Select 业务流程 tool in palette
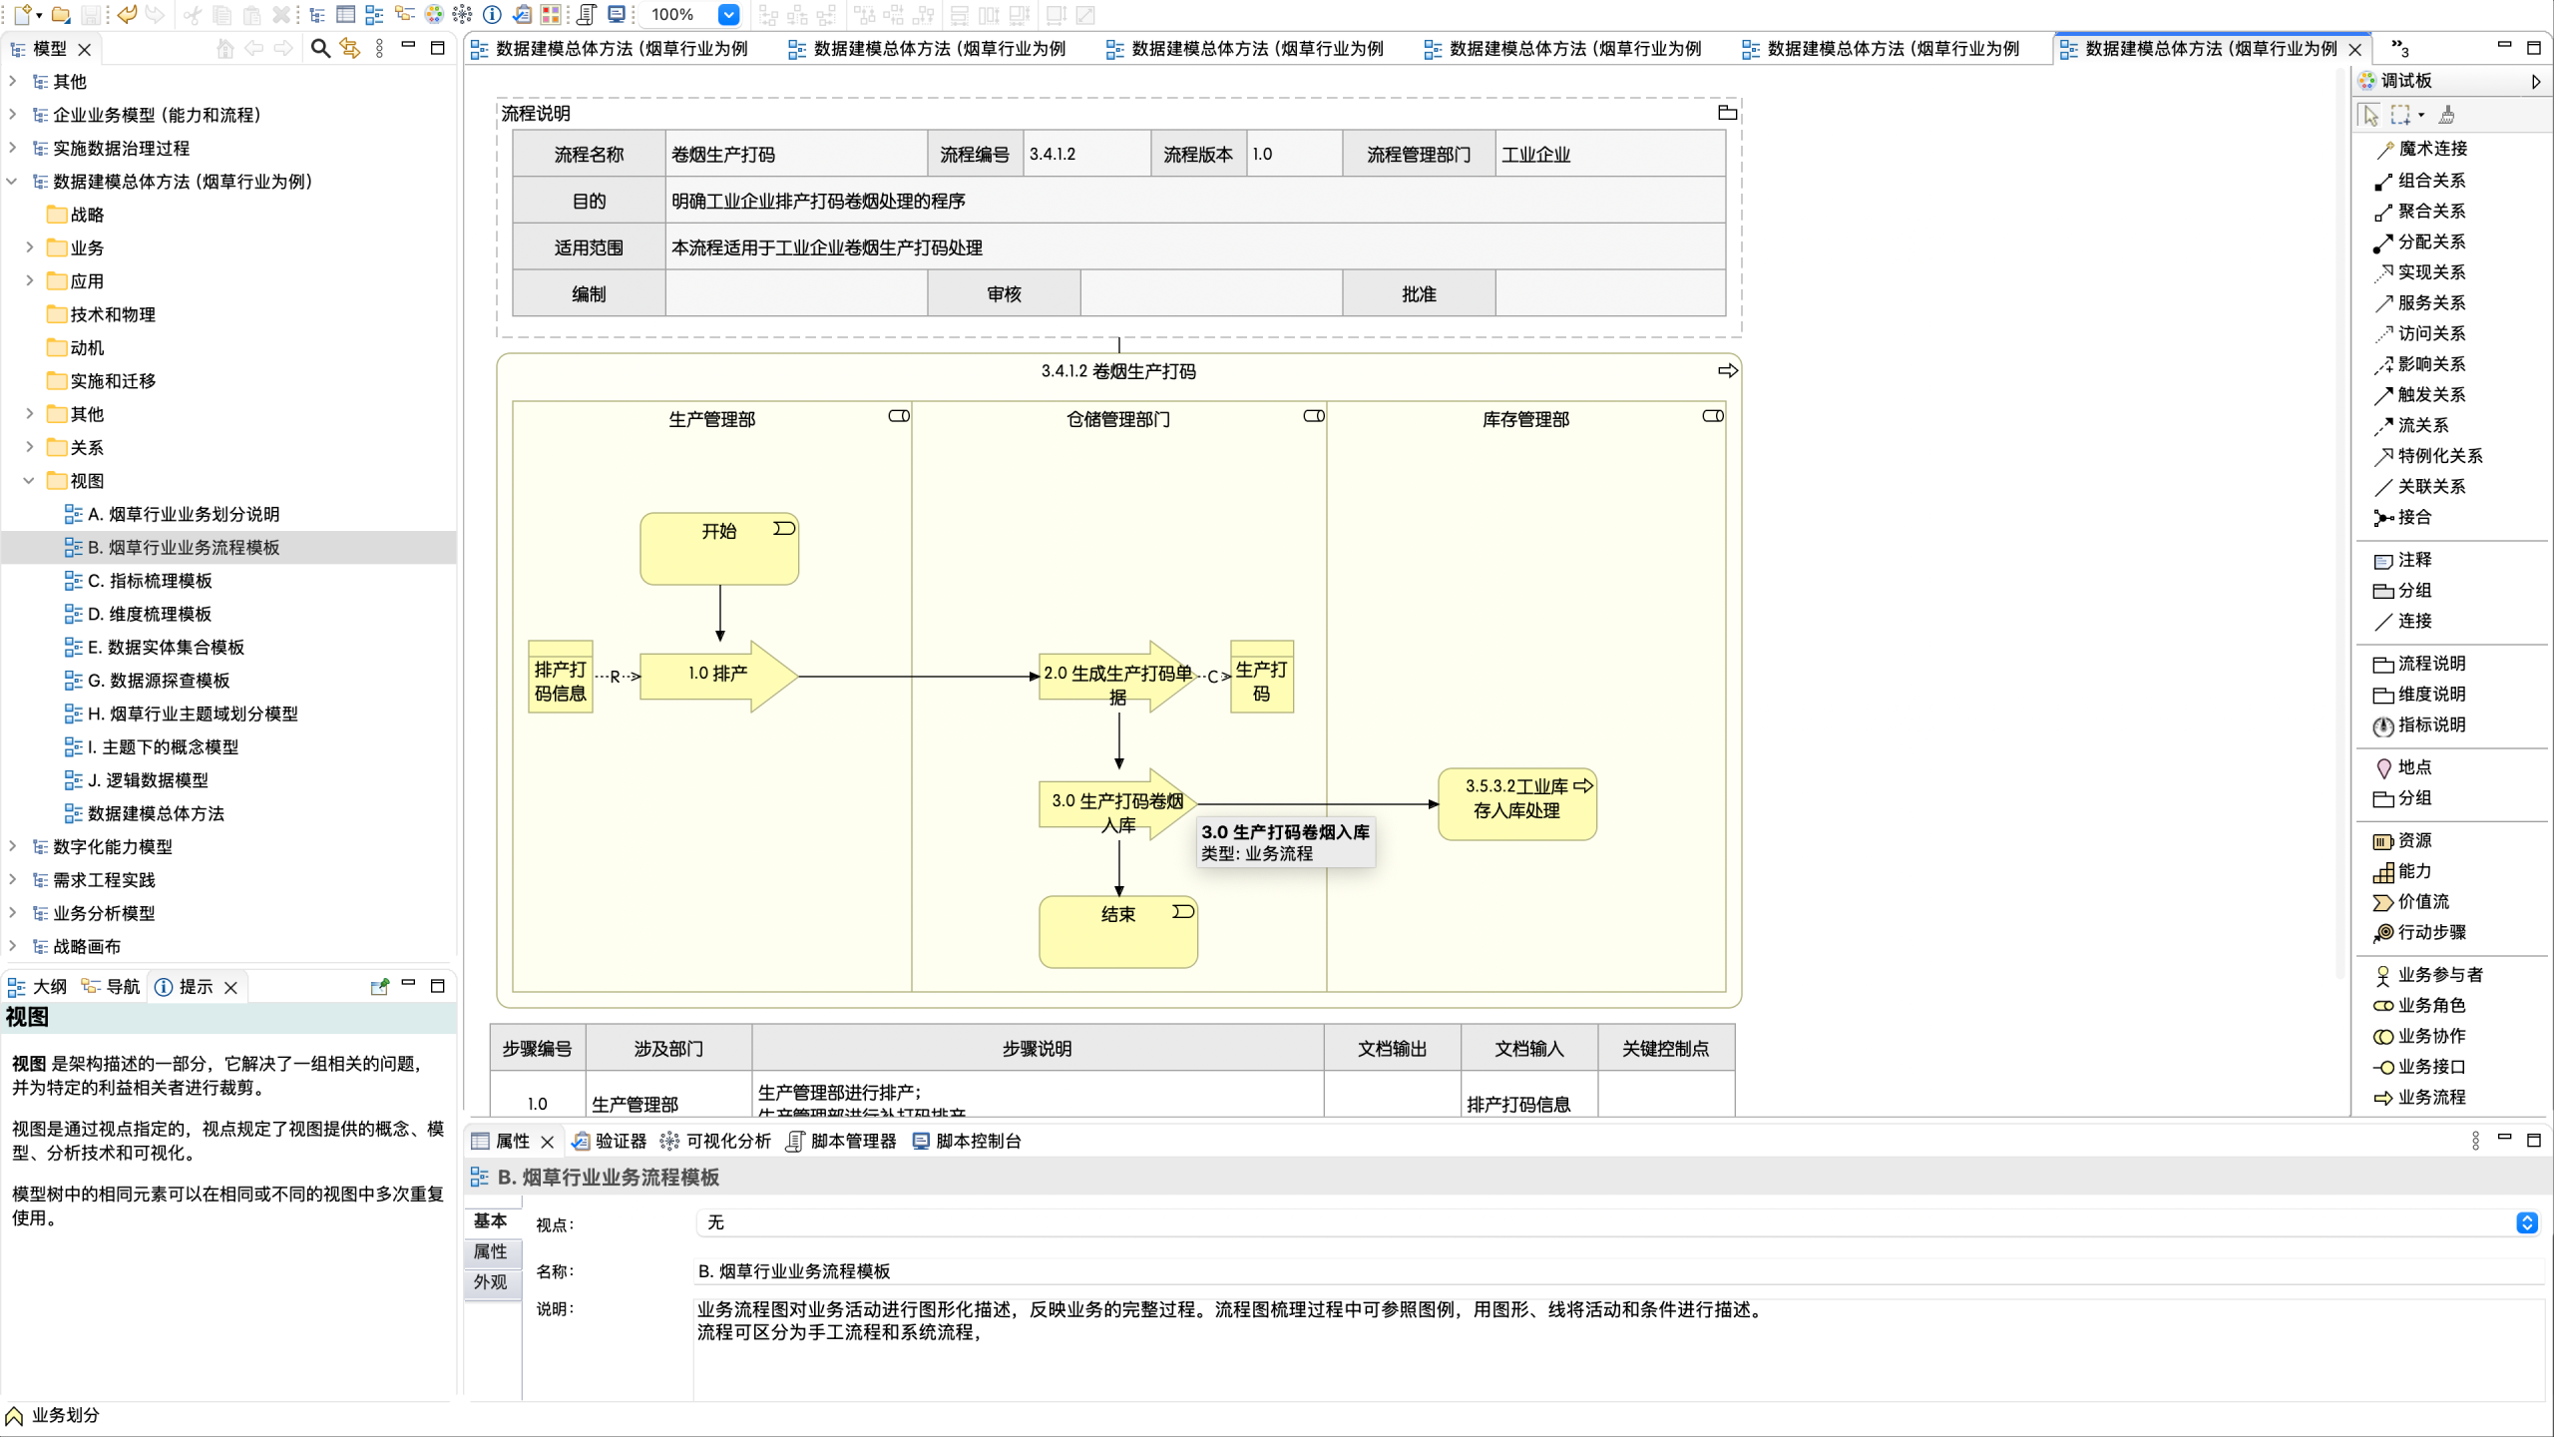 [2419, 1098]
